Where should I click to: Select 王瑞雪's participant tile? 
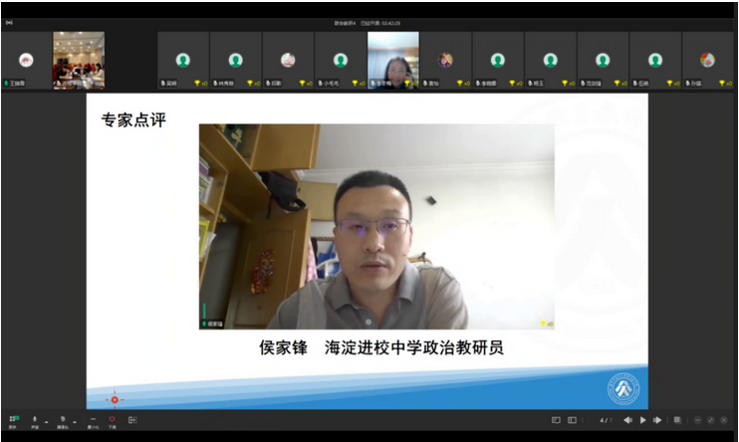coord(26,61)
